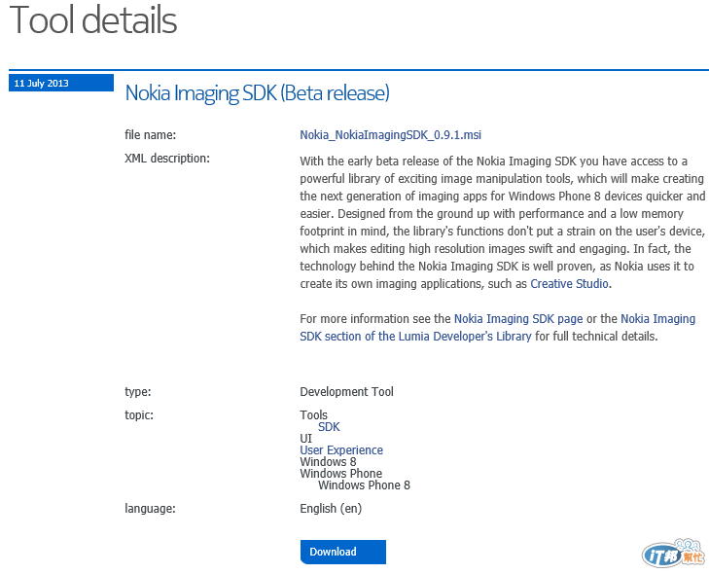This screenshot has height=574, width=709.
Task: Click the 'Windows 8' topic text
Action: tap(328, 462)
